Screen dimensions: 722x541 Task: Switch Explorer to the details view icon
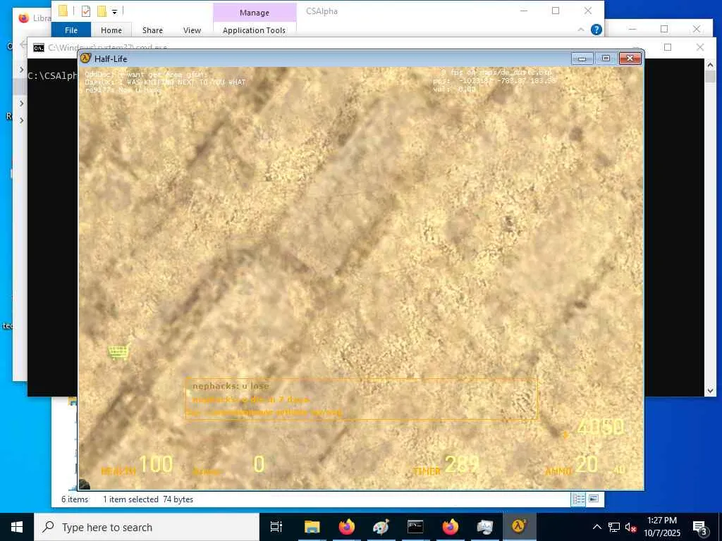click(578, 499)
